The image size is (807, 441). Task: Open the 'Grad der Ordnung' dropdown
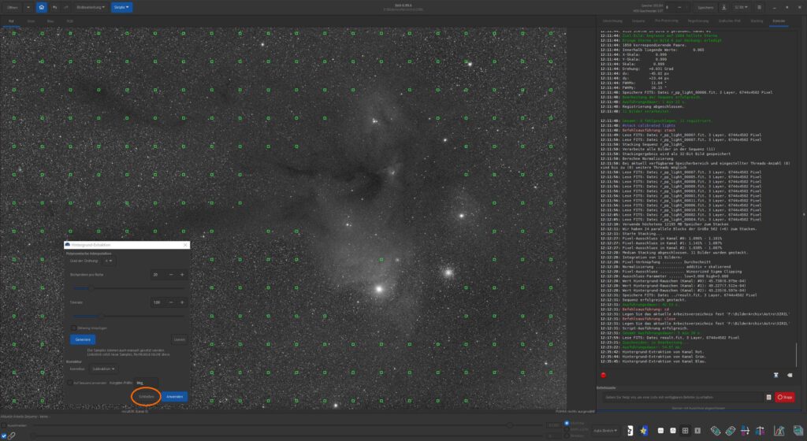point(108,260)
